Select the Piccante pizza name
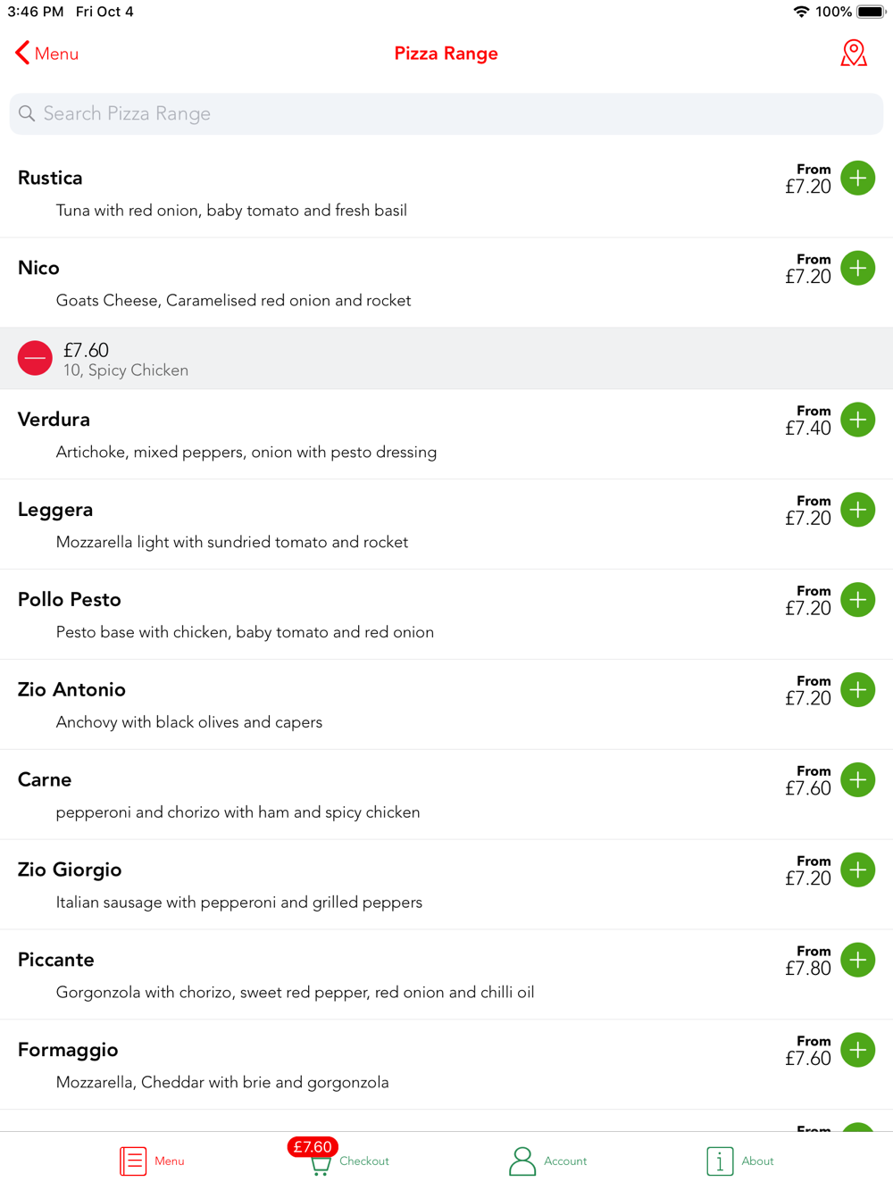 [56, 960]
